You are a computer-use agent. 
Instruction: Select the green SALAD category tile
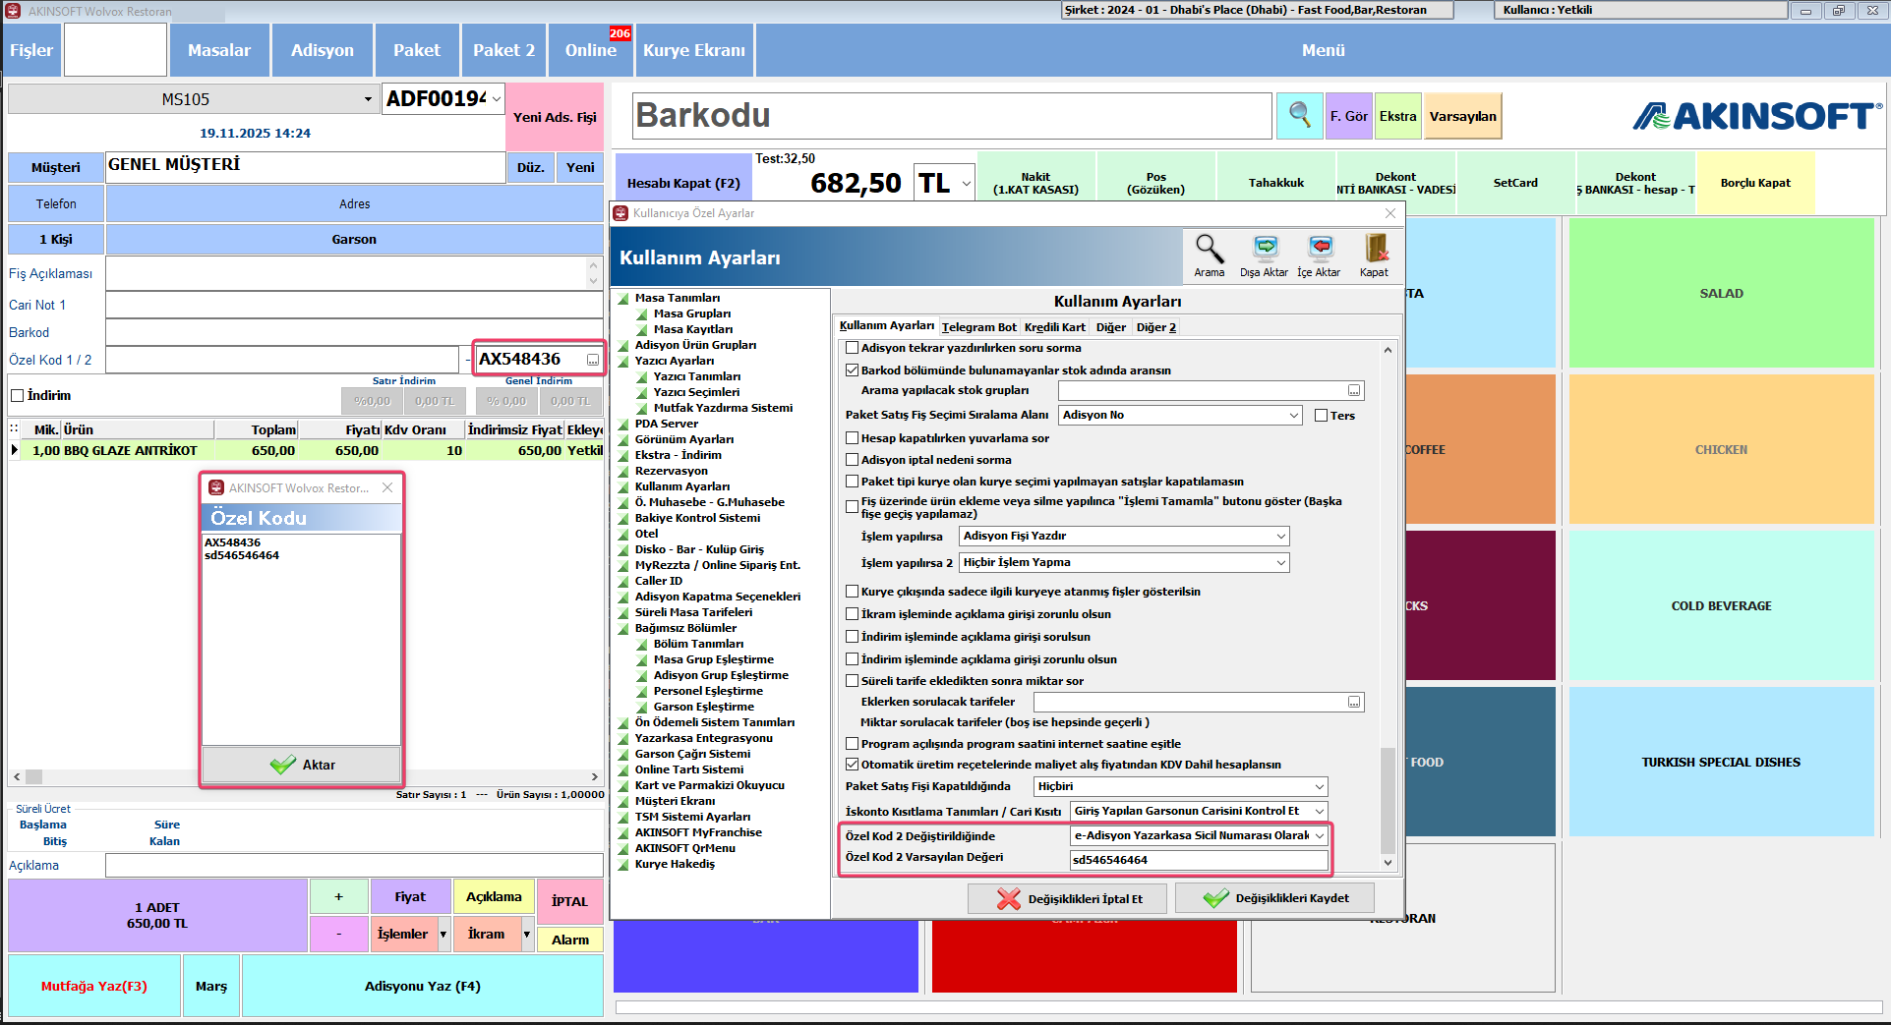tap(1721, 293)
